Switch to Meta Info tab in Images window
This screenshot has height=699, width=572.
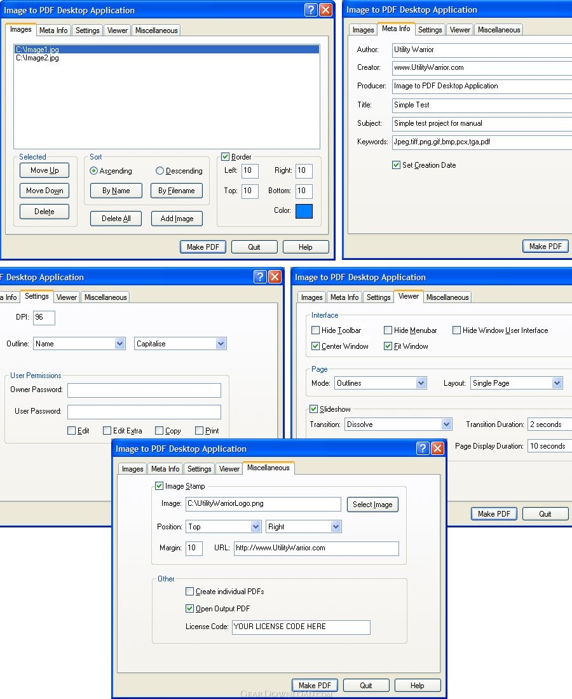53,31
